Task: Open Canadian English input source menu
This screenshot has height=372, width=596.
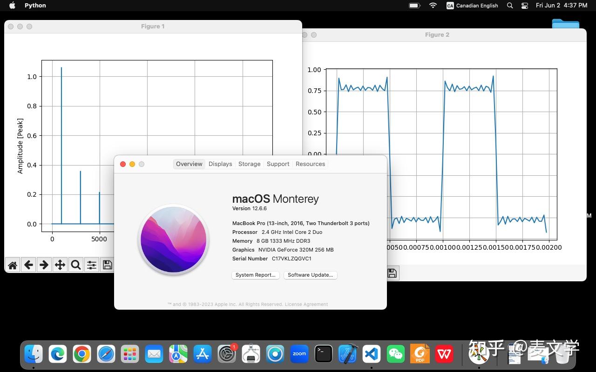Action: (472, 6)
